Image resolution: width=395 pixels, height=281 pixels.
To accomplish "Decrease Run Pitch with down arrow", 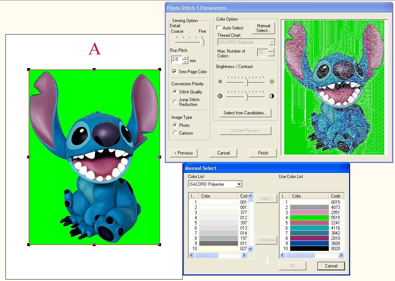I will (185, 62).
